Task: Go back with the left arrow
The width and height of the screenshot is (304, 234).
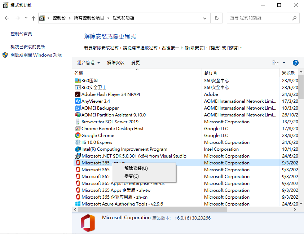Action: click(x=7, y=18)
